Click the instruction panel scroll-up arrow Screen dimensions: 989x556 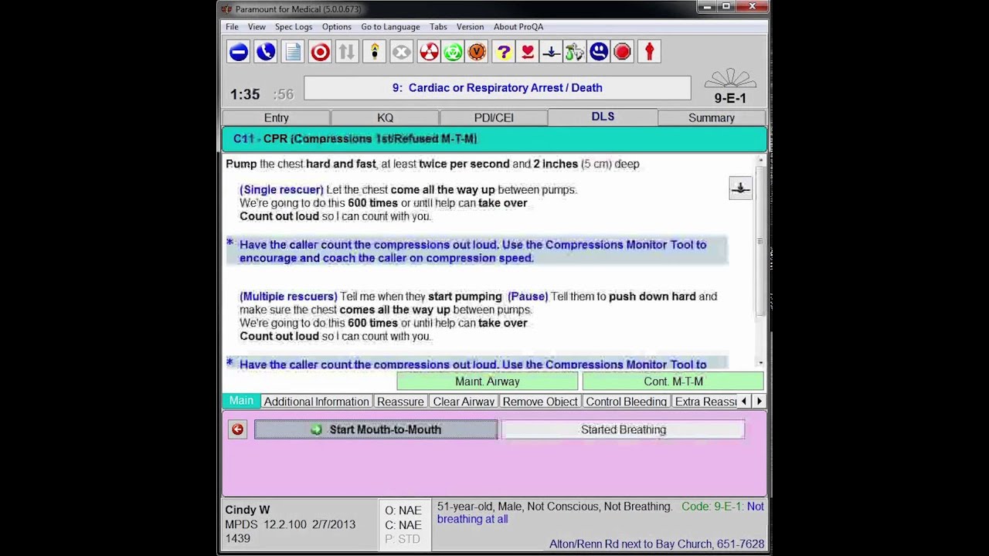click(x=760, y=161)
